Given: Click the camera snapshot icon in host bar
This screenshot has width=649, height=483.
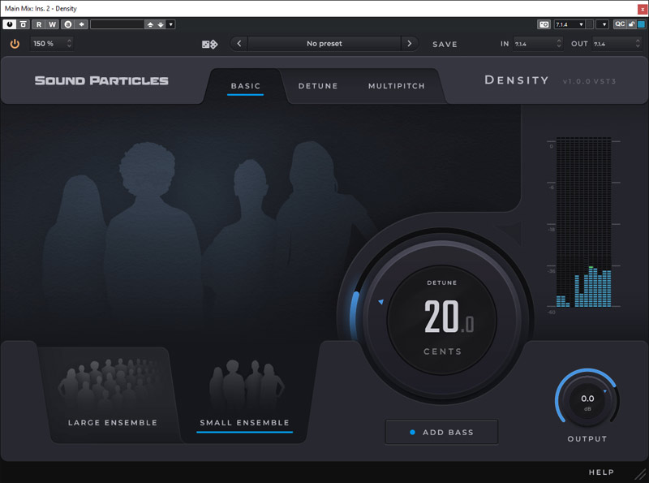Looking at the screenshot, I should [544, 24].
